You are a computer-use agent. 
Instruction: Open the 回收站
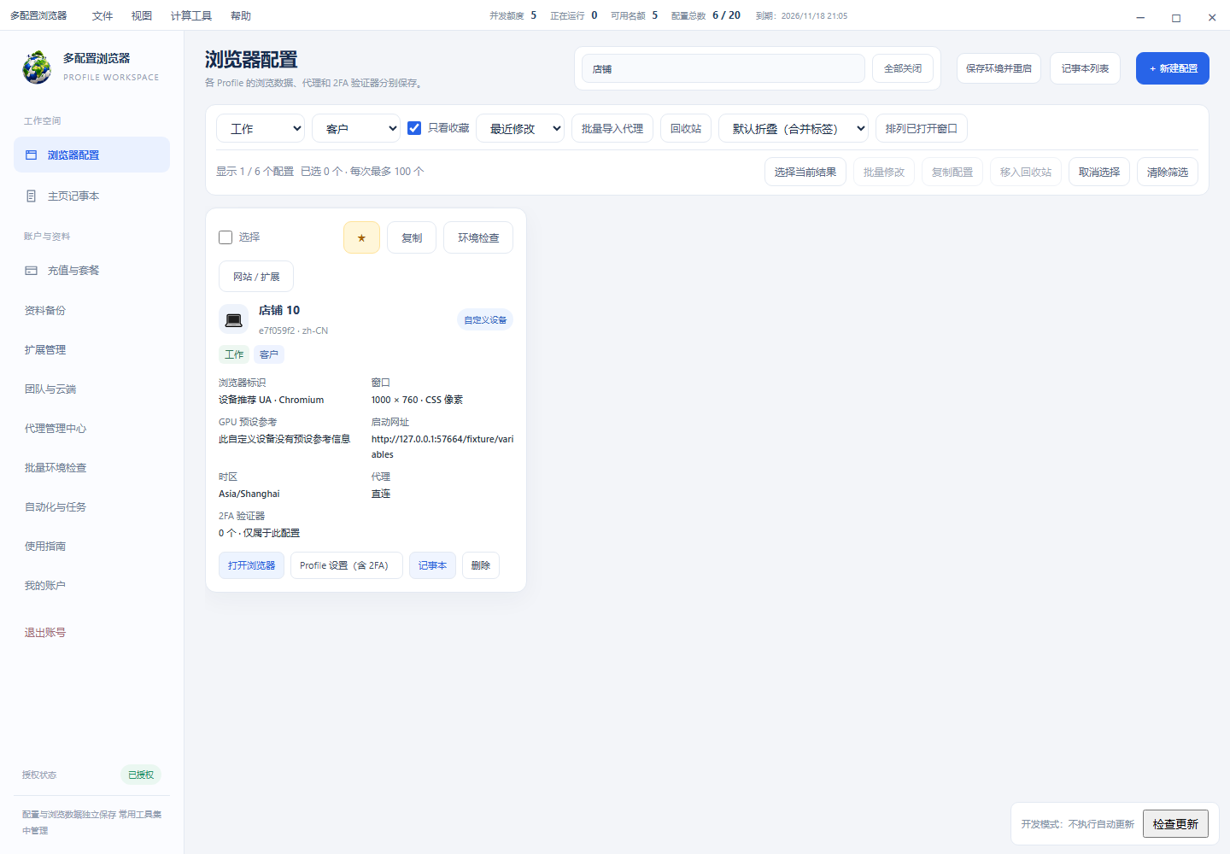point(686,129)
